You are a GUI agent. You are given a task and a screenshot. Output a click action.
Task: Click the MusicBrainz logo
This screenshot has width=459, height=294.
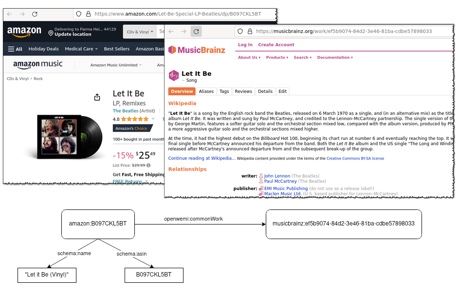click(x=197, y=50)
